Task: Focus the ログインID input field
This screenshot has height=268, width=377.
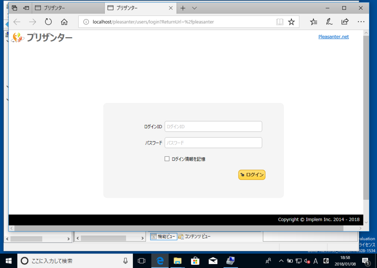Action: (213, 126)
